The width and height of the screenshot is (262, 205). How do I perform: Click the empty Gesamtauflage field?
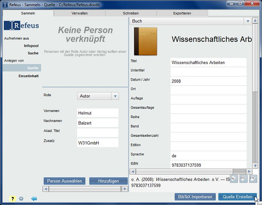tap(209, 109)
